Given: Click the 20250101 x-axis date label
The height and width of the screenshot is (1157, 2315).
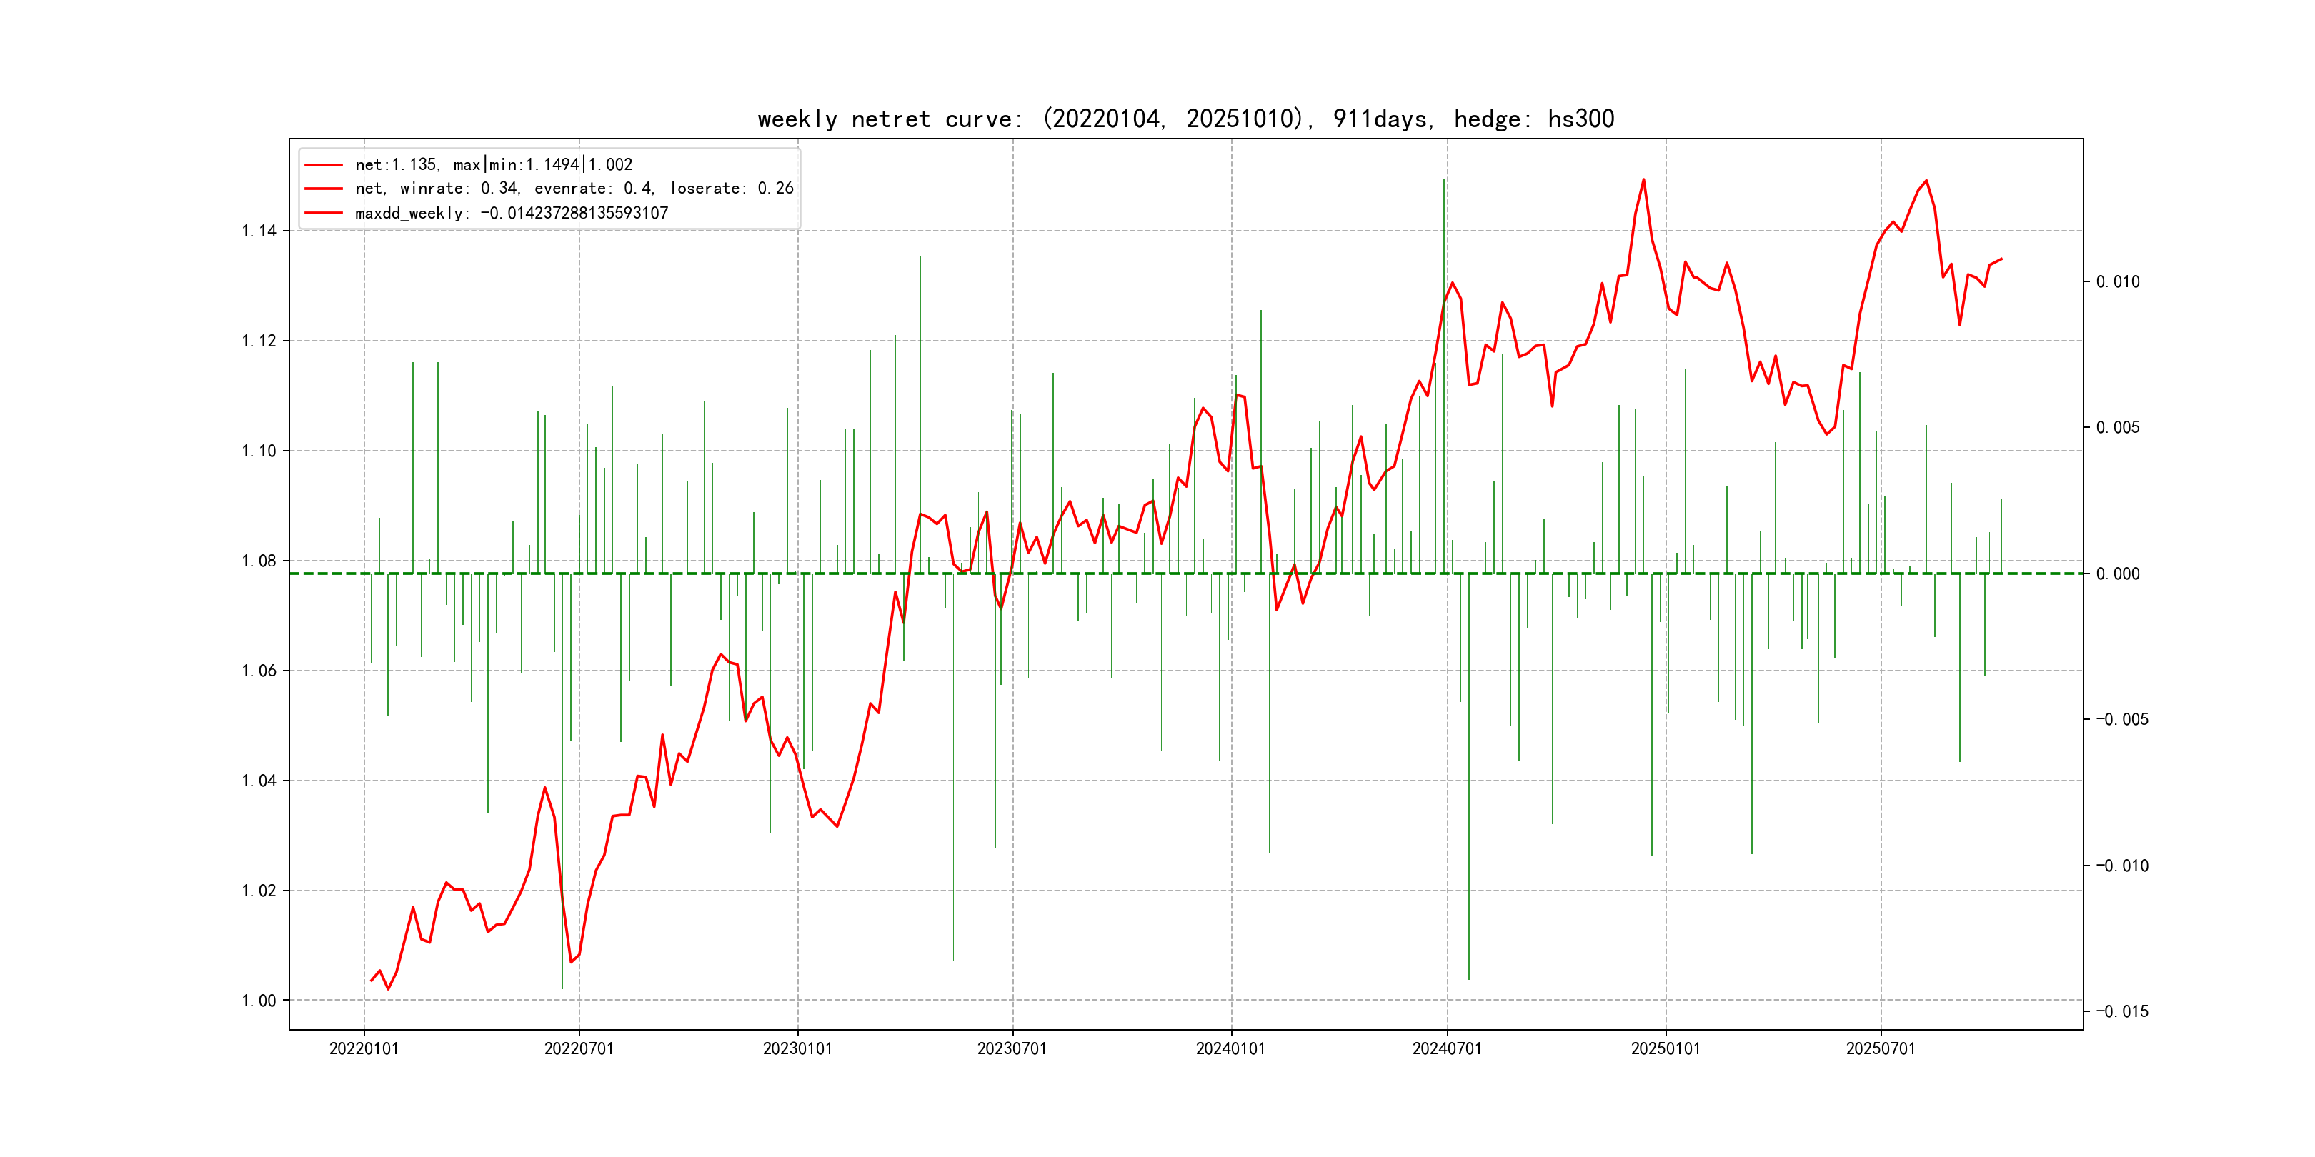Looking at the screenshot, I should (x=1666, y=1049).
